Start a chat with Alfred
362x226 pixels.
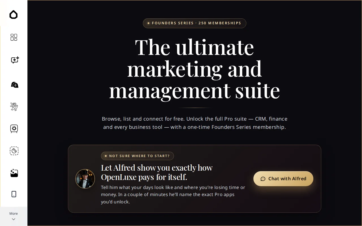(x=283, y=179)
